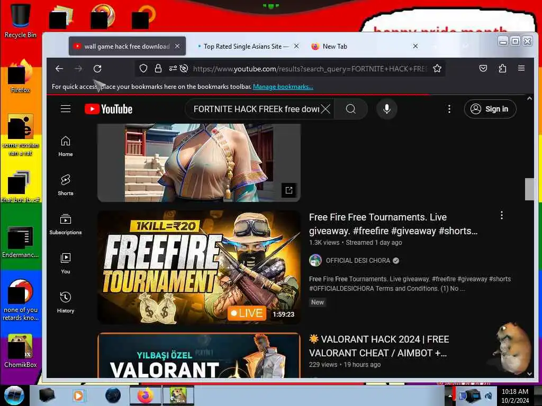Close the wall game hack tab
This screenshot has width=542, height=406.
[x=177, y=47]
